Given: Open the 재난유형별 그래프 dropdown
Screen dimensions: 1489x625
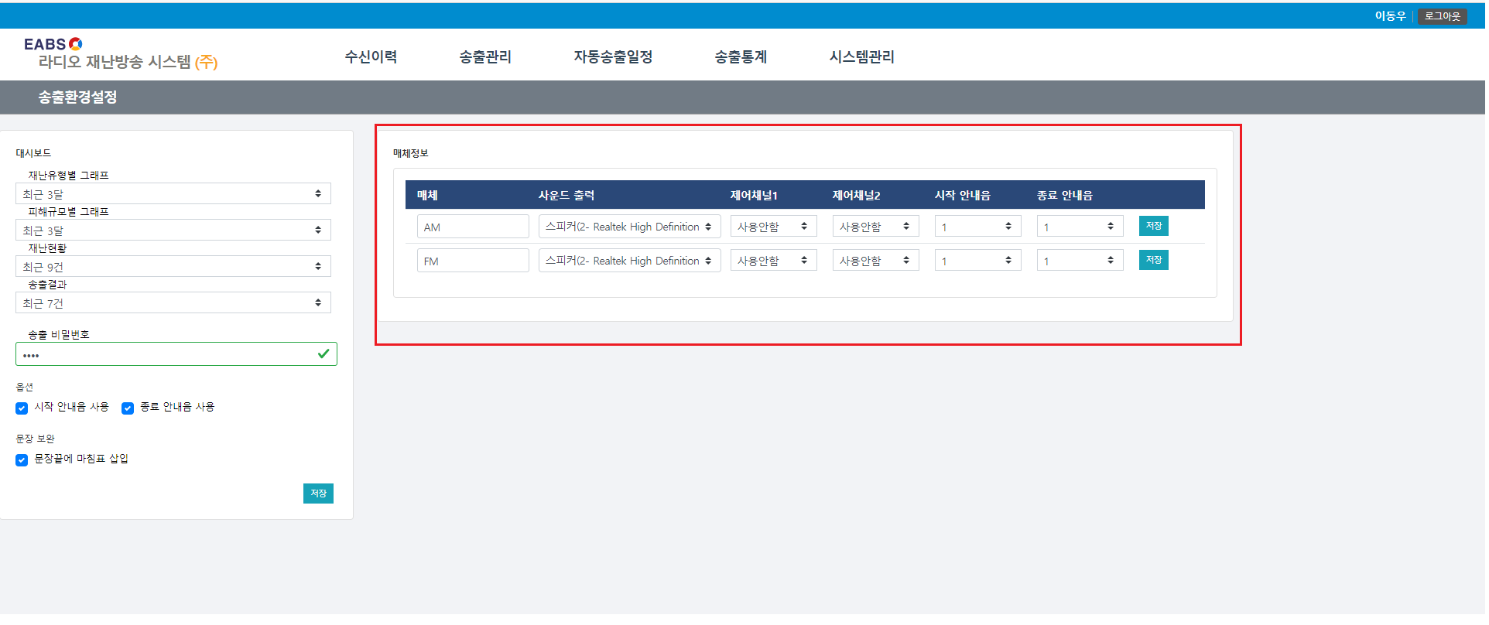Looking at the screenshot, I should [173, 193].
